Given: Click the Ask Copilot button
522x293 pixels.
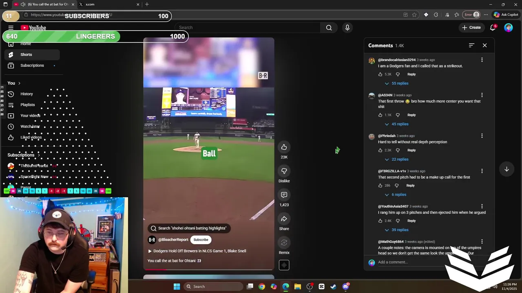Looking at the screenshot, I should [506, 15].
